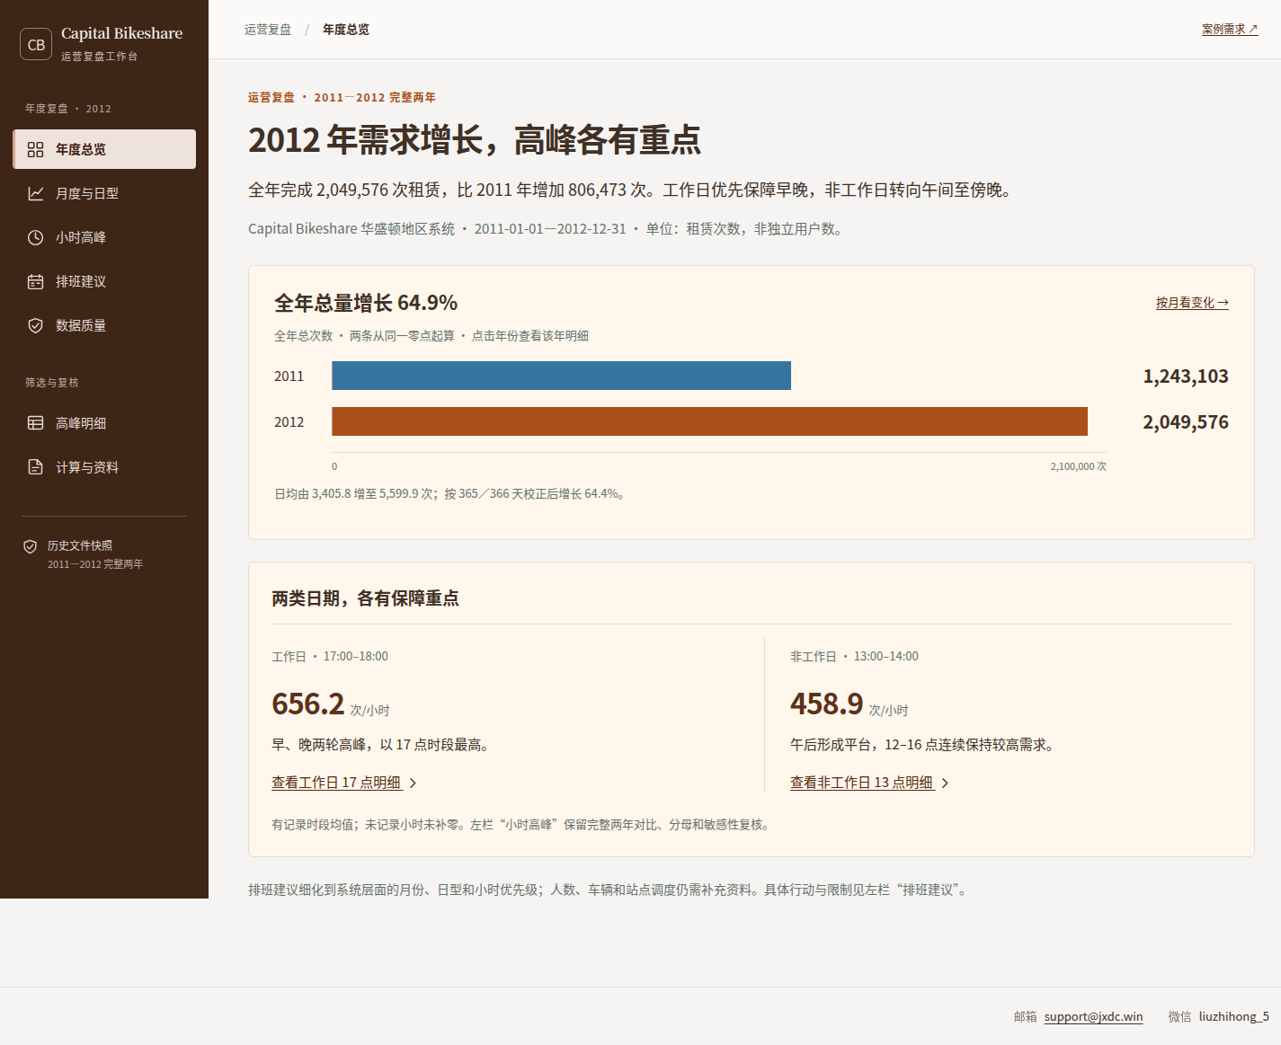This screenshot has height=1045, width=1281.
Task: Click the liuzhihong_5 WeChat ID
Action: click(x=1234, y=1016)
